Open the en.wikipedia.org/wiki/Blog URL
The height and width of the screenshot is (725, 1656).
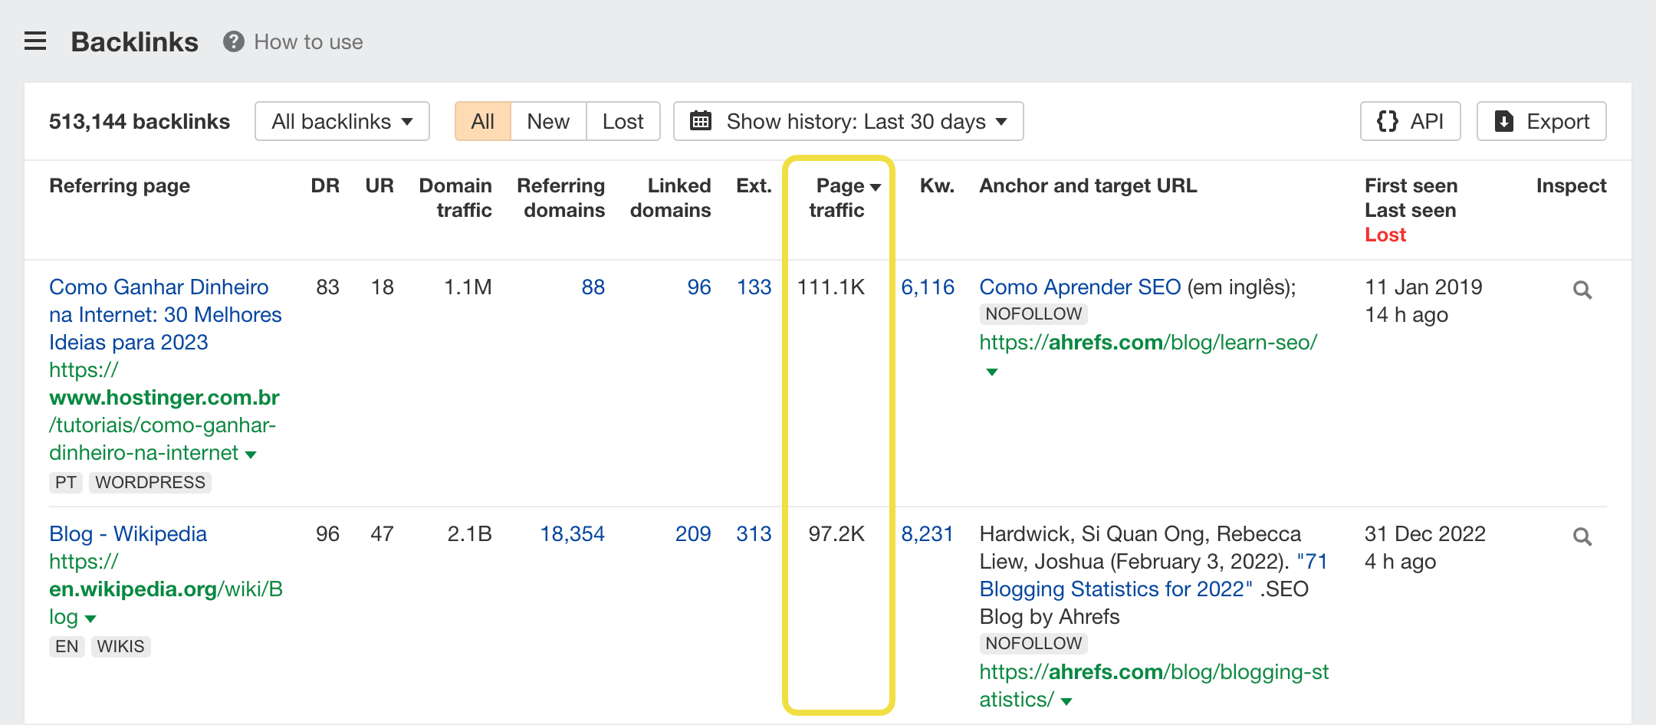tap(166, 589)
